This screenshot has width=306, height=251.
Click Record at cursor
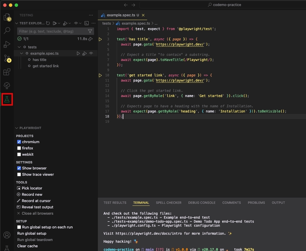coord(34,201)
